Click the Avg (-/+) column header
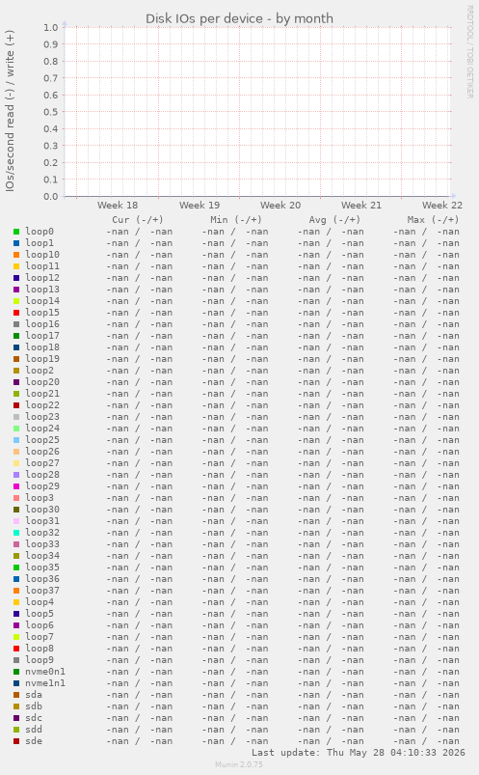This screenshot has height=775, width=479. pyautogui.click(x=334, y=220)
